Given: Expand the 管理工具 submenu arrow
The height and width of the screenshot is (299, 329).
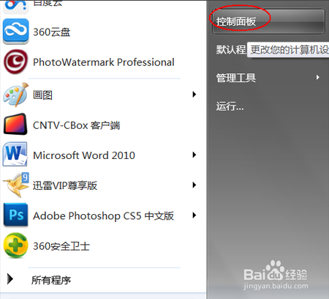Looking at the screenshot, I should tap(317, 78).
